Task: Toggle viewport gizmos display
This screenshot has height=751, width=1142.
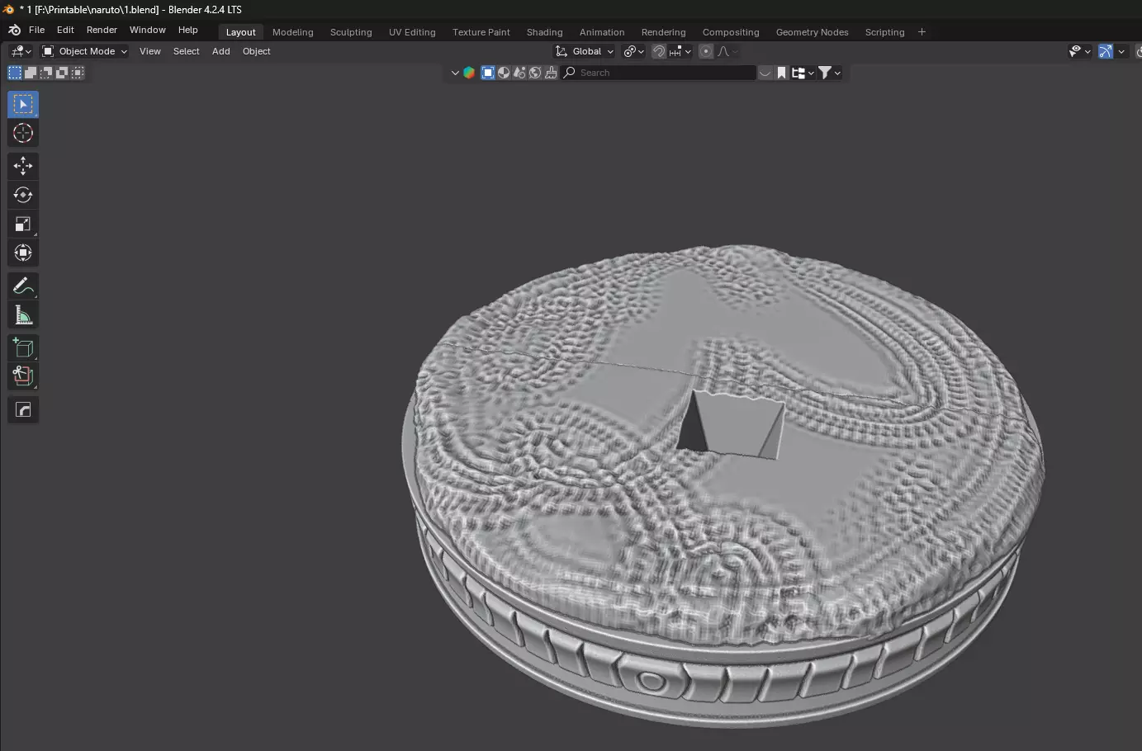Action: click(x=1106, y=51)
